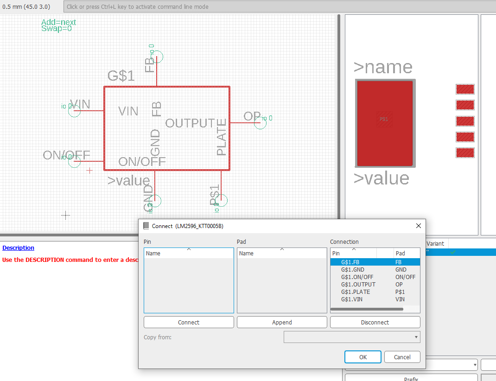Click the OP pin endpoint circle on the symbol
Screen dimensions: 496x381
260,123
